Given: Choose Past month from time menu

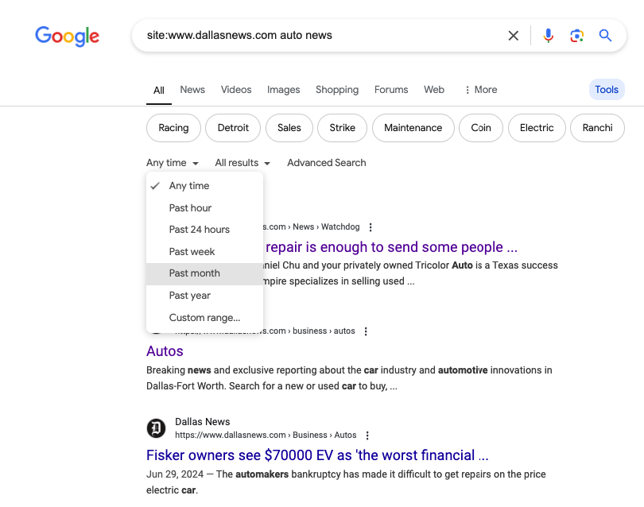Looking at the screenshot, I should 195,273.
